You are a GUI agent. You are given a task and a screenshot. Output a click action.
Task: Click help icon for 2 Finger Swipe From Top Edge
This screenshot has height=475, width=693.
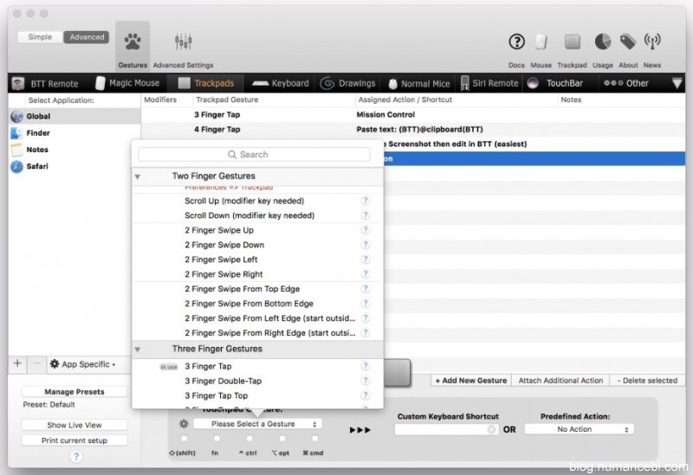(x=365, y=289)
